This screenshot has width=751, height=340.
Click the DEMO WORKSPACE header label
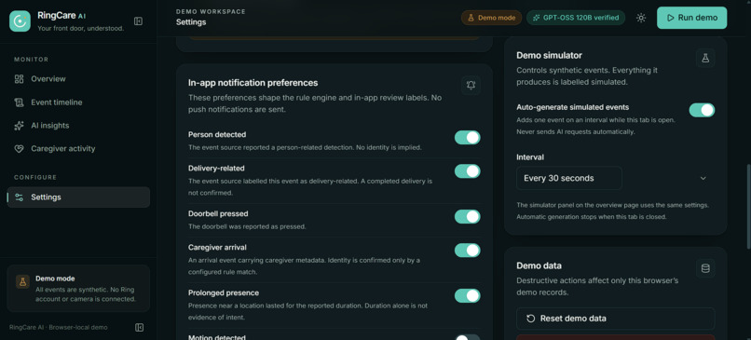[x=211, y=11]
